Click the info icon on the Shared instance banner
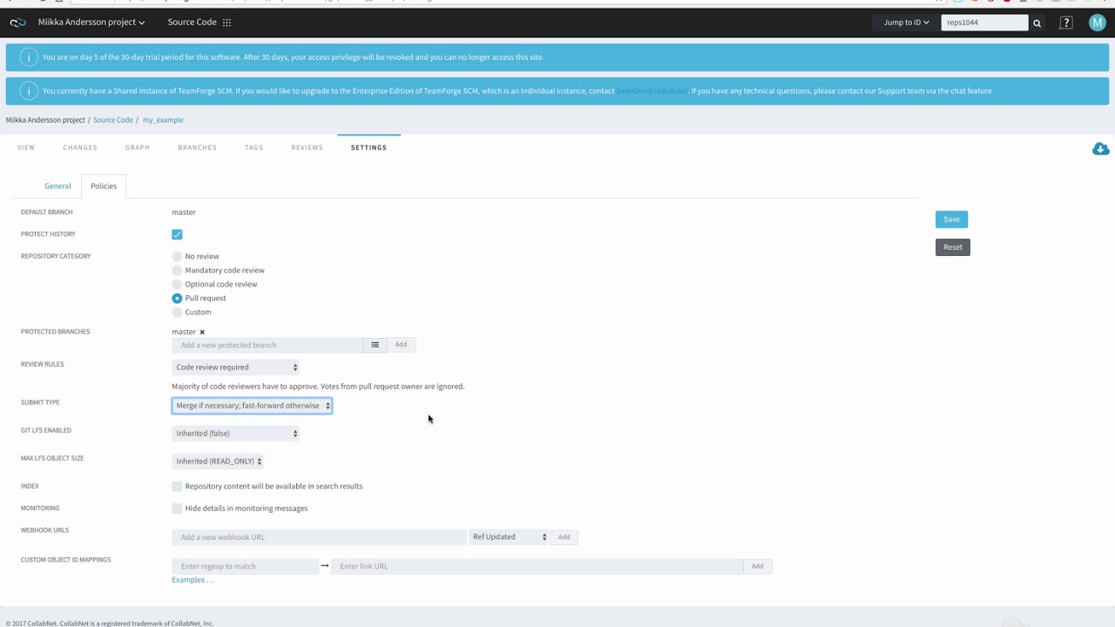The height and width of the screenshot is (627, 1115). click(29, 91)
